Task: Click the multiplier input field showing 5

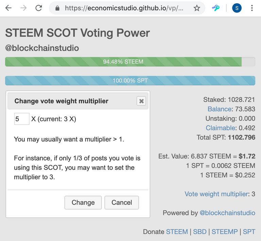Action: [22, 119]
